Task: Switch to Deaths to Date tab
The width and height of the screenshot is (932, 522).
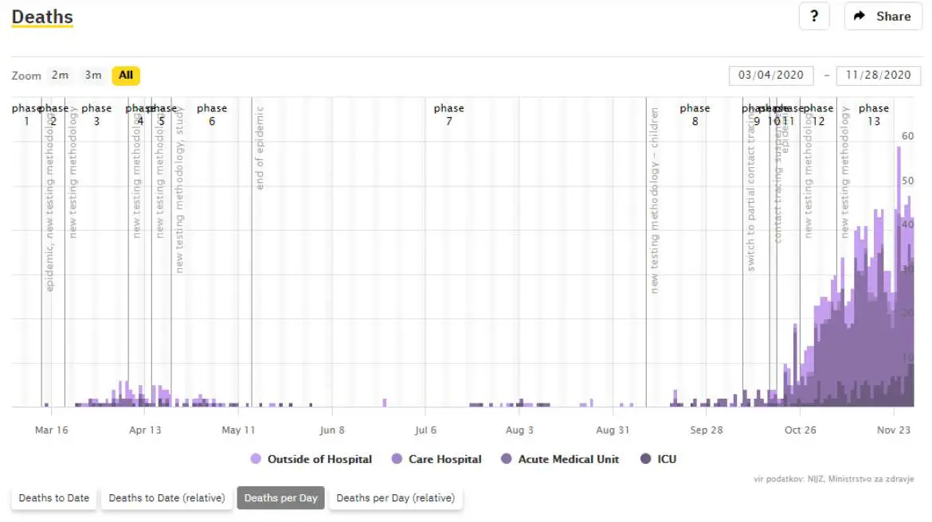Action: (x=53, y=498)
